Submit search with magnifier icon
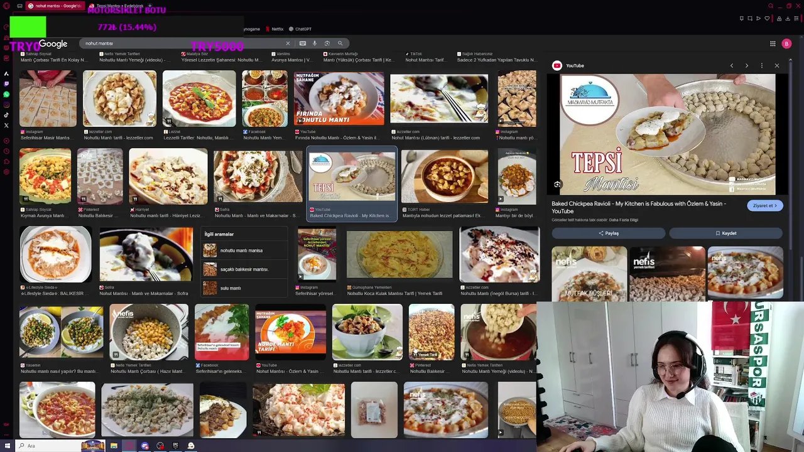This screenshot has height=452, width=804. 340,43
